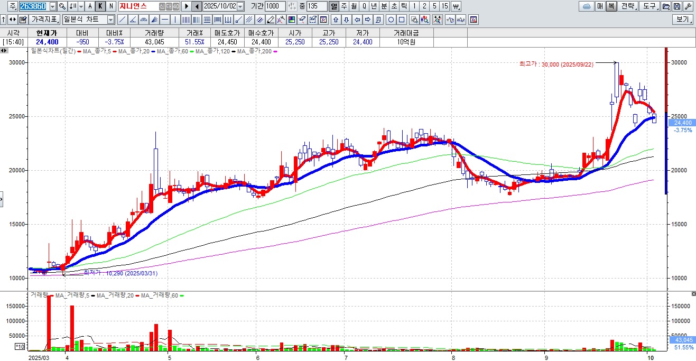Image resolution: width=696 pixels, height=361 pixels.
Task: Click the 주 button left of stock code
Action: [13, 6]
